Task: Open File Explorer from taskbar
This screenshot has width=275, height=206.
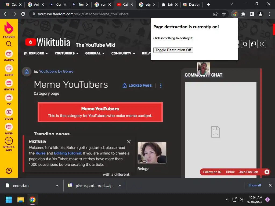Action: click(20, 200)
